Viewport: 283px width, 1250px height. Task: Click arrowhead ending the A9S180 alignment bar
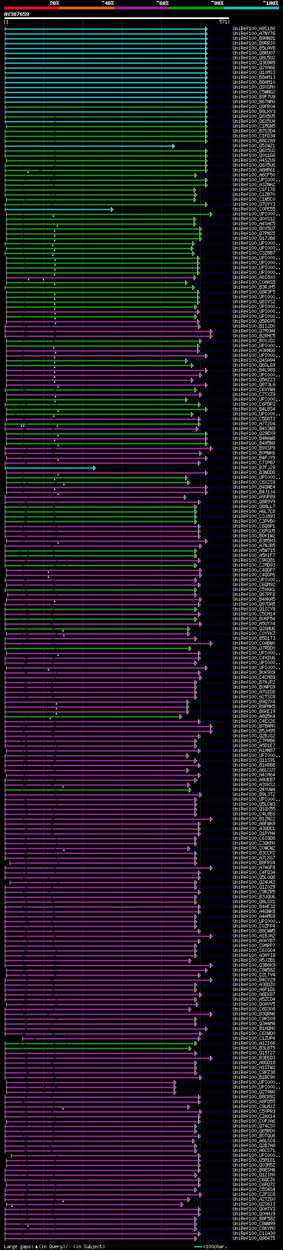tap(207, 29)
